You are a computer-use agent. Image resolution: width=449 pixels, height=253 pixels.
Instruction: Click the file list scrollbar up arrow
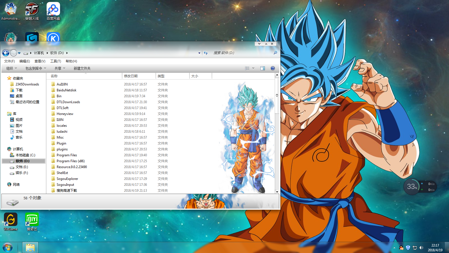pyautogui.click(x=277, y=75)
